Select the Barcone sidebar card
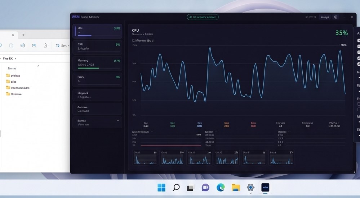Screen dimensions: 360x198 [x=97, y=109]
